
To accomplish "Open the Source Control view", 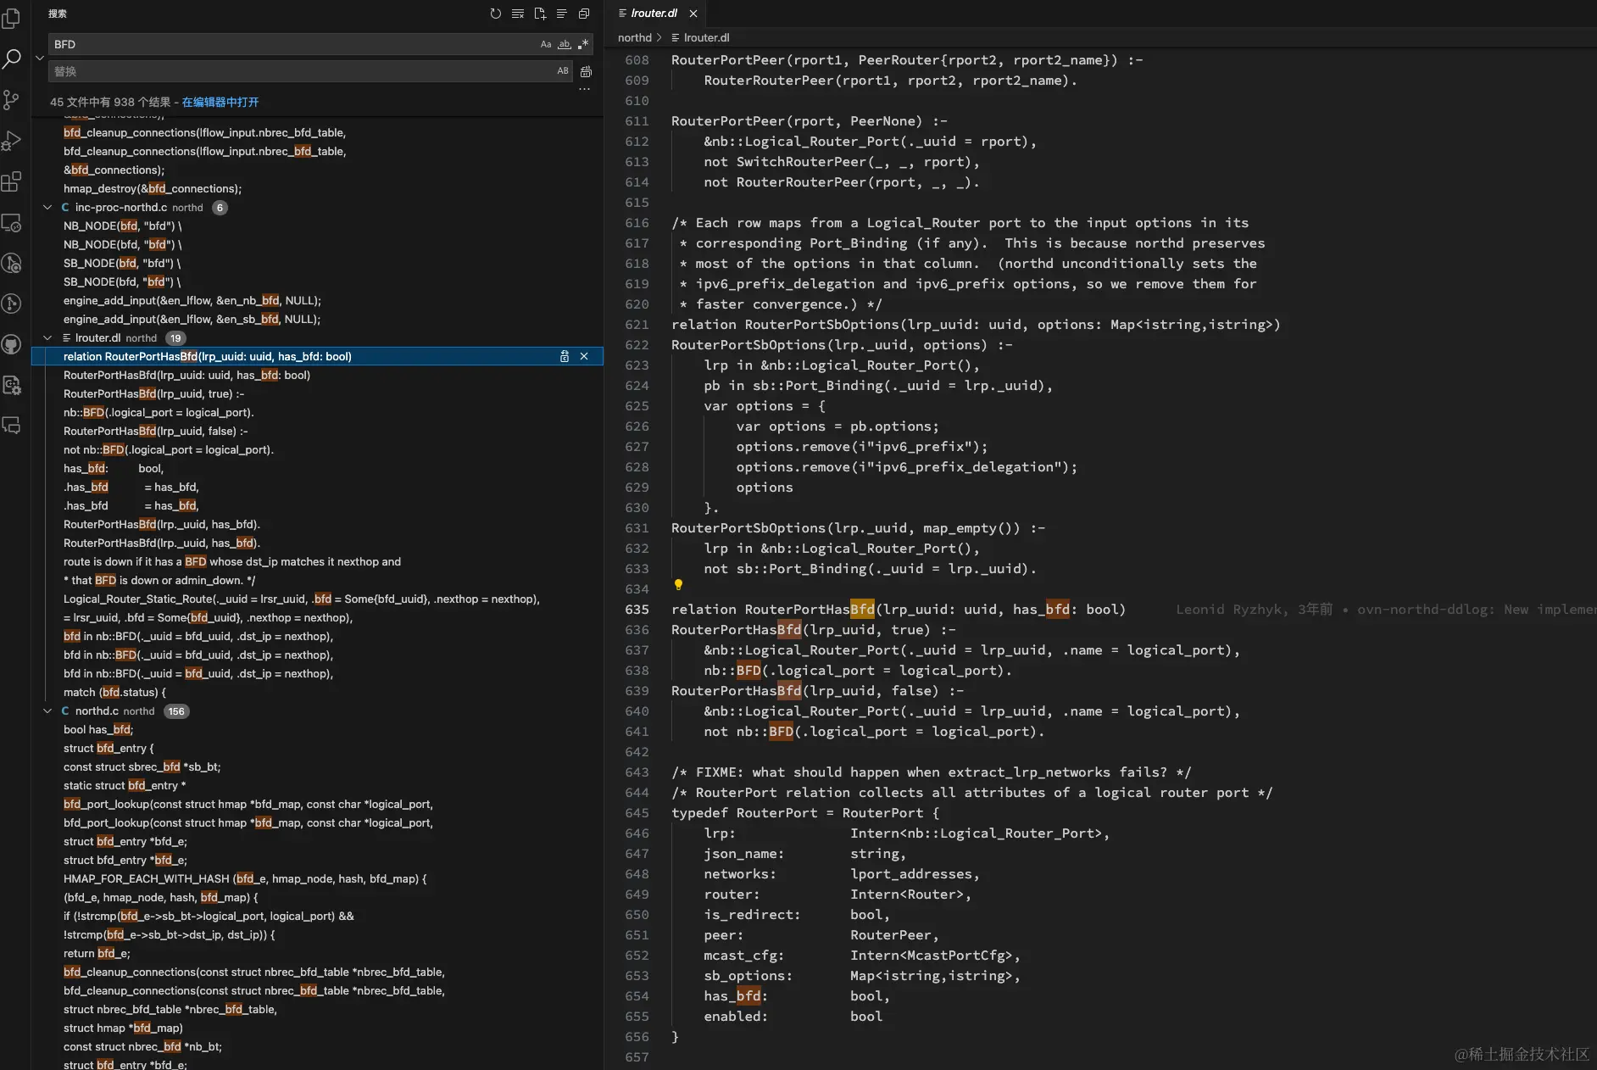I will coord(12,99).
